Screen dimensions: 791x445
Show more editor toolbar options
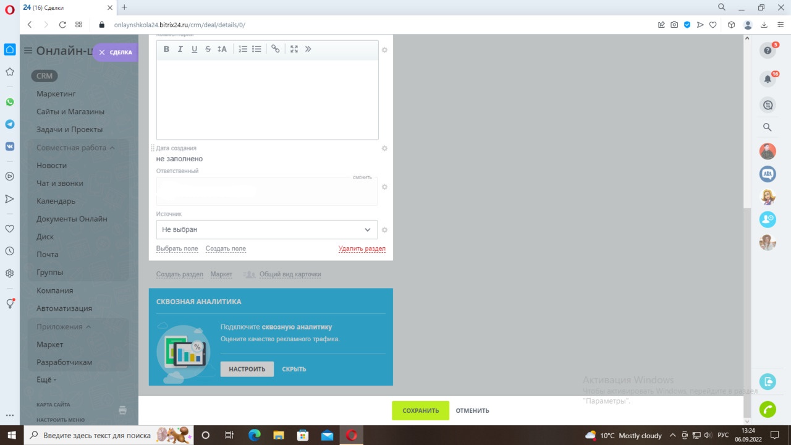tap(308, 49)
